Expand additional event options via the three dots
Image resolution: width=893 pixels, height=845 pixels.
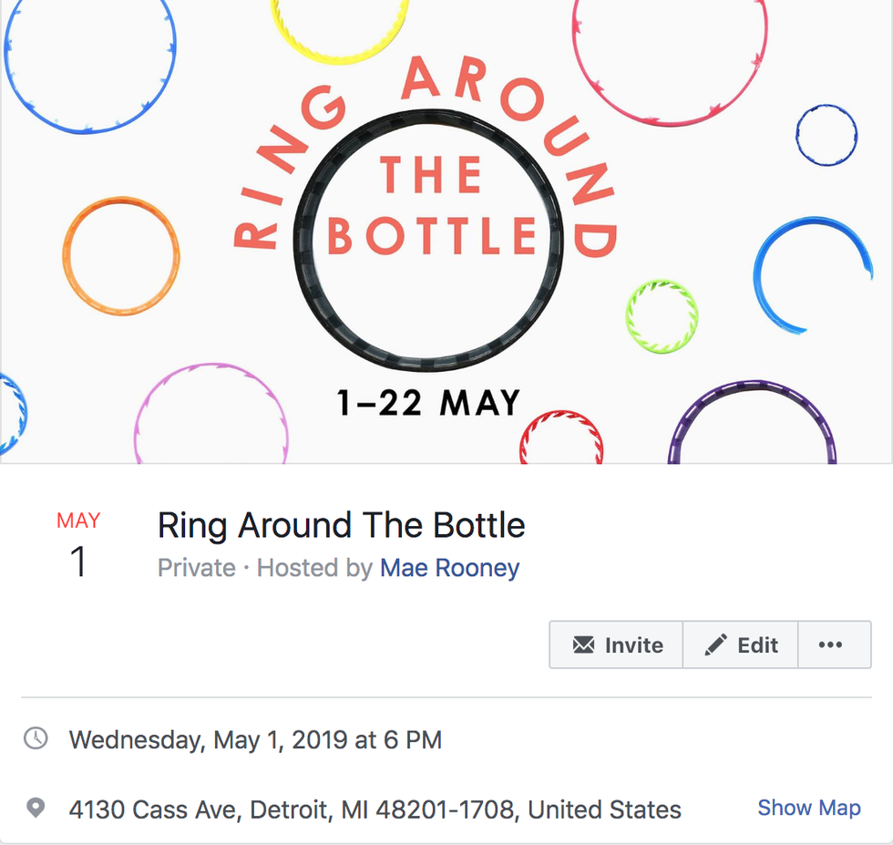(834, 644)
